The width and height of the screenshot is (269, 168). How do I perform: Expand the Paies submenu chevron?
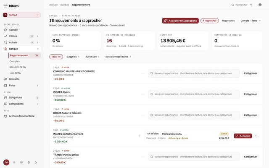[x=37, y=85]
